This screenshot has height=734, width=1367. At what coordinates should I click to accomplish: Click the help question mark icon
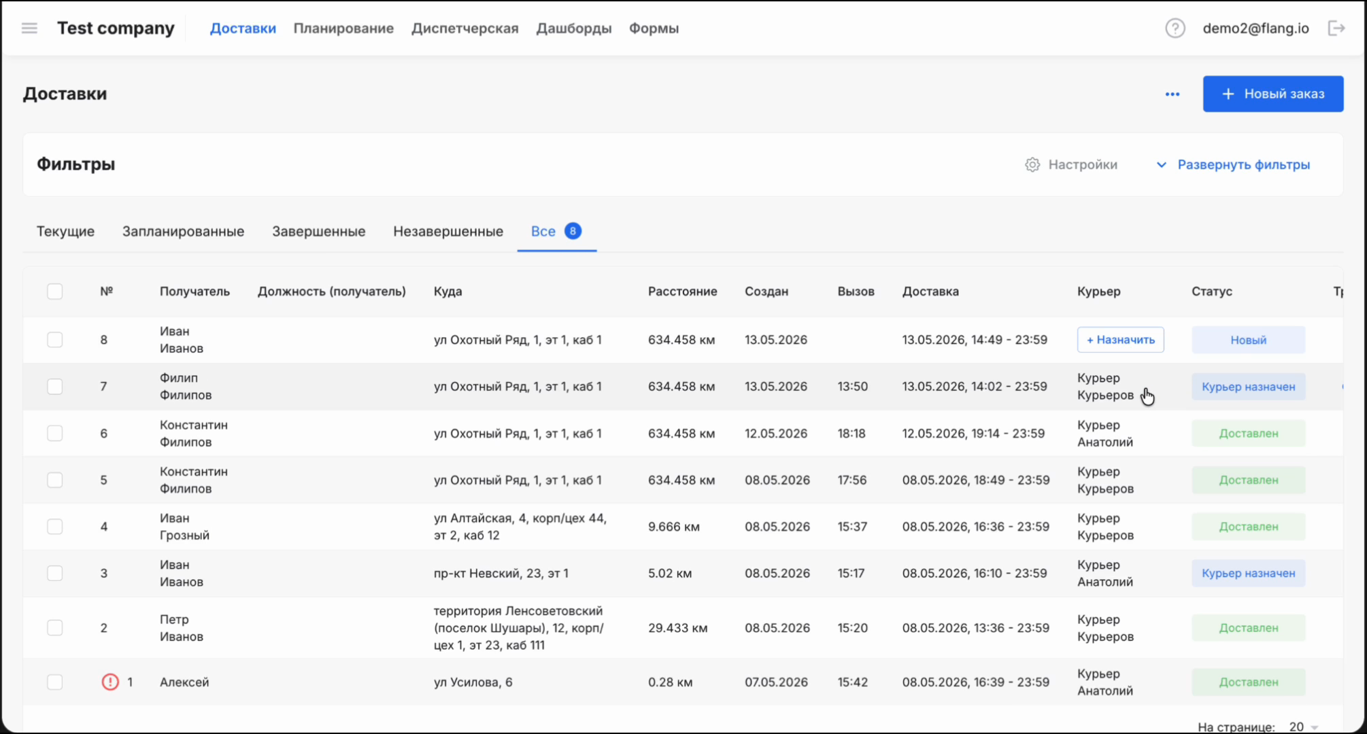1175,28
